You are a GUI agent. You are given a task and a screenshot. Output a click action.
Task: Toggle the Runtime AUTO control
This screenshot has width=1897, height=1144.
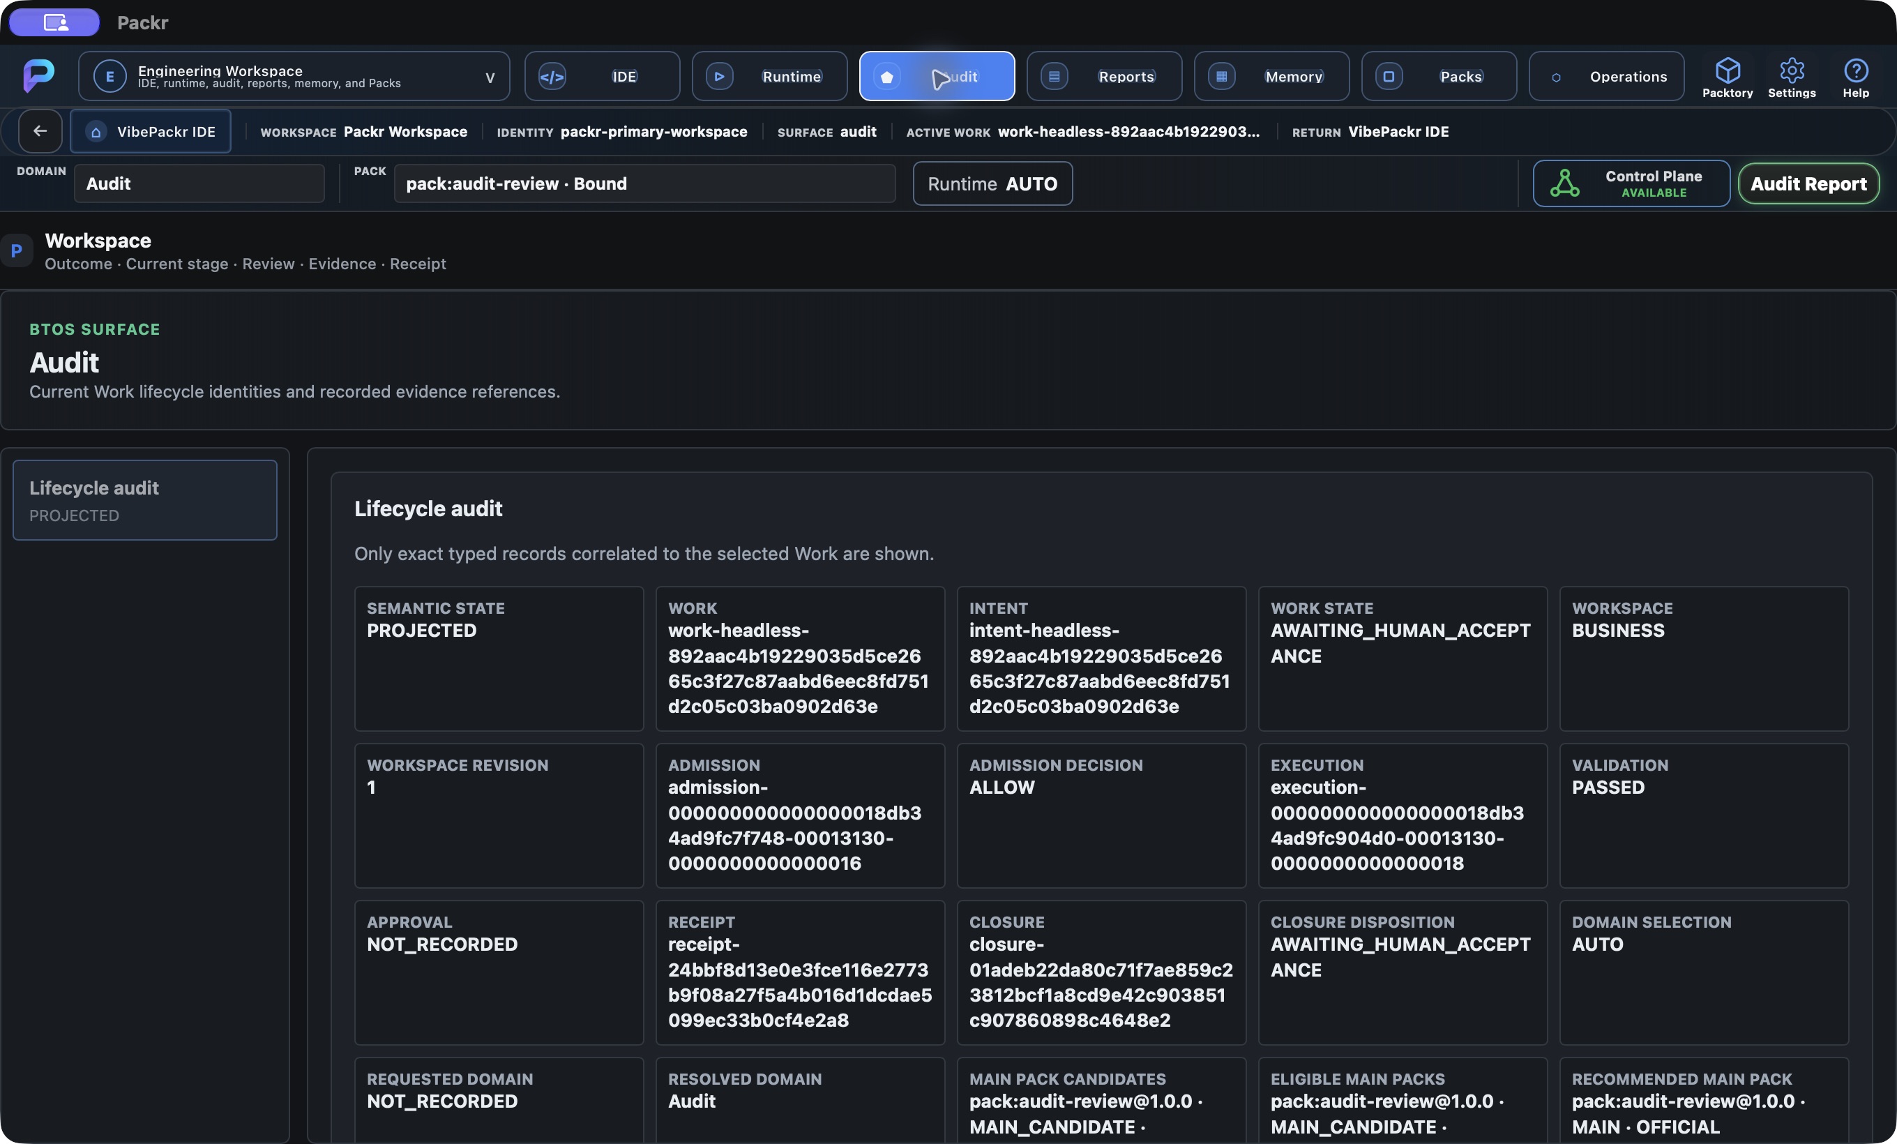click(992, 183)
